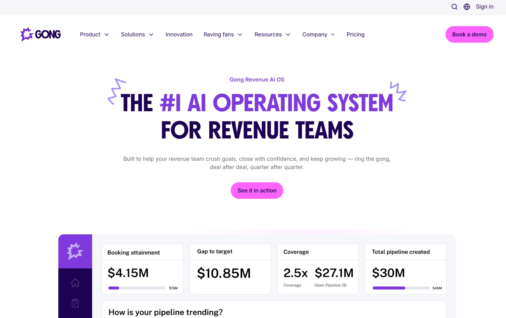Select the 2.5x coverage value

[x=296, y=273]
